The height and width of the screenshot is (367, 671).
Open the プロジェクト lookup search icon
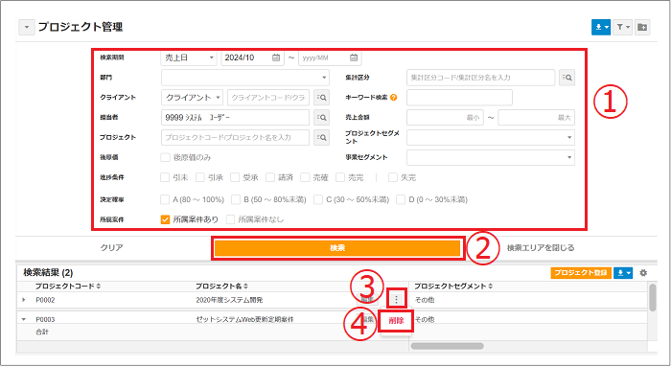click(321, 137)
